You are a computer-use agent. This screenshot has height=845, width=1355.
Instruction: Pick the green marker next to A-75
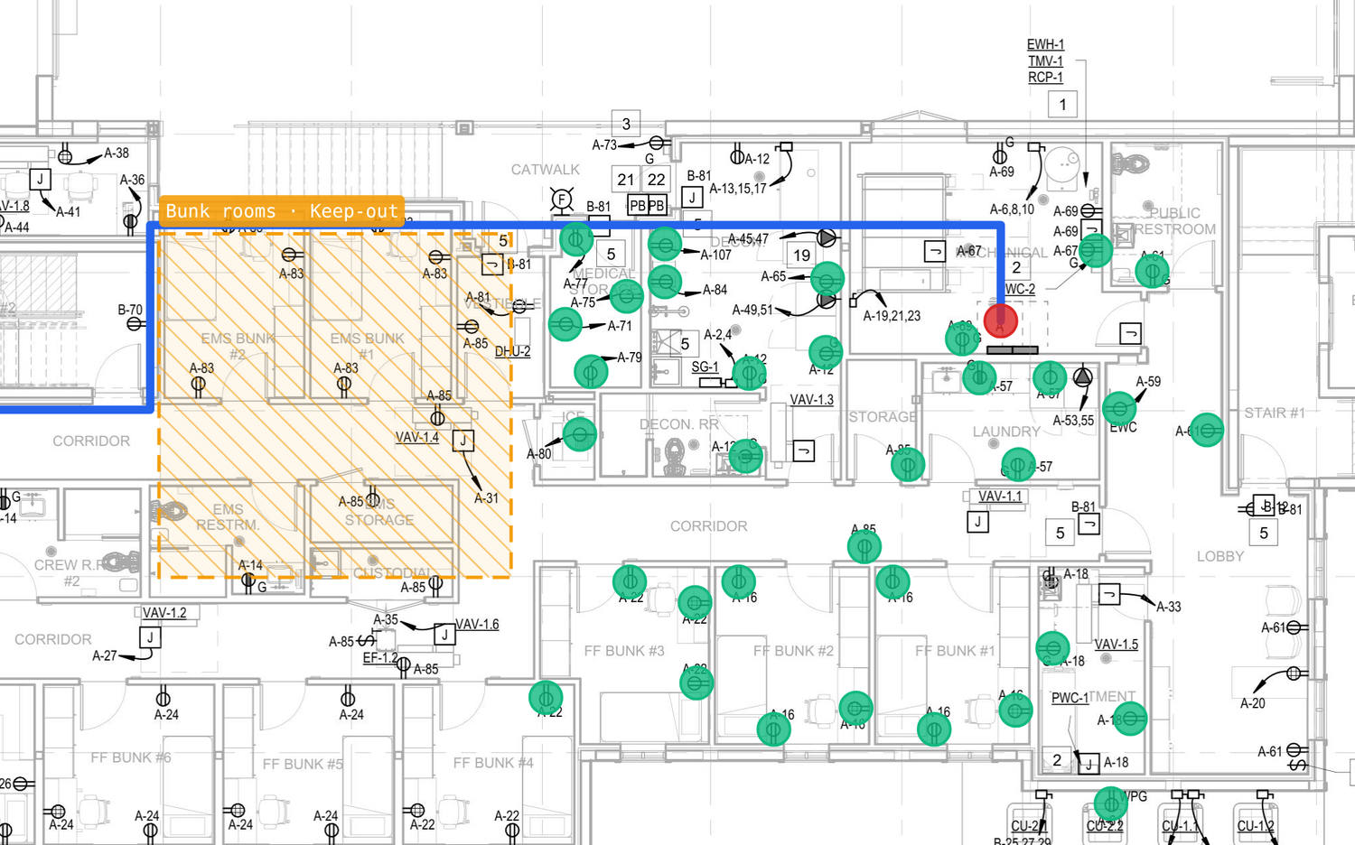pos(626,295)
